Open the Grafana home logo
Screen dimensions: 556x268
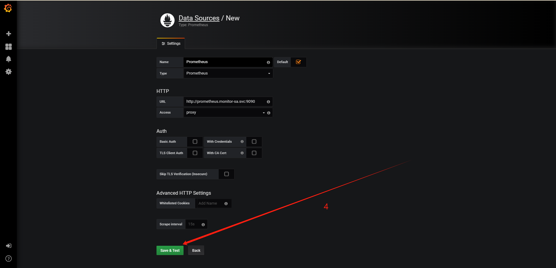pos(8,8)
